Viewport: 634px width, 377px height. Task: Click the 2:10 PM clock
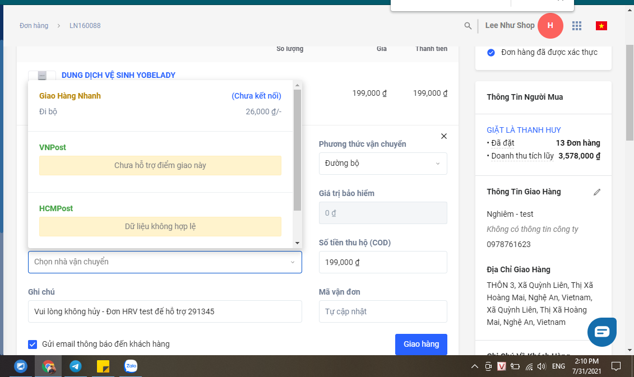pos(586,361)
